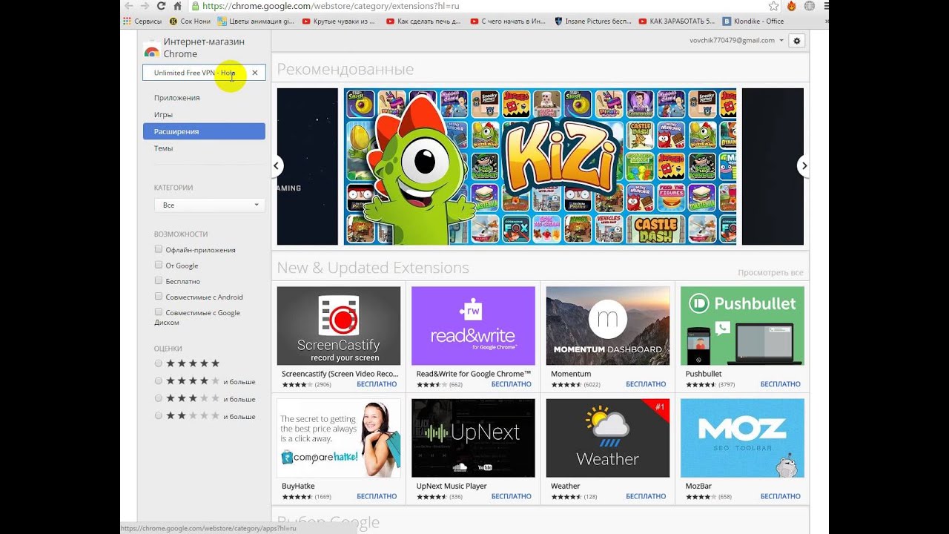Open the UpNext Music Player thumbnail
Viewport: 949px width, 534px height.
(x=473, y=438)
